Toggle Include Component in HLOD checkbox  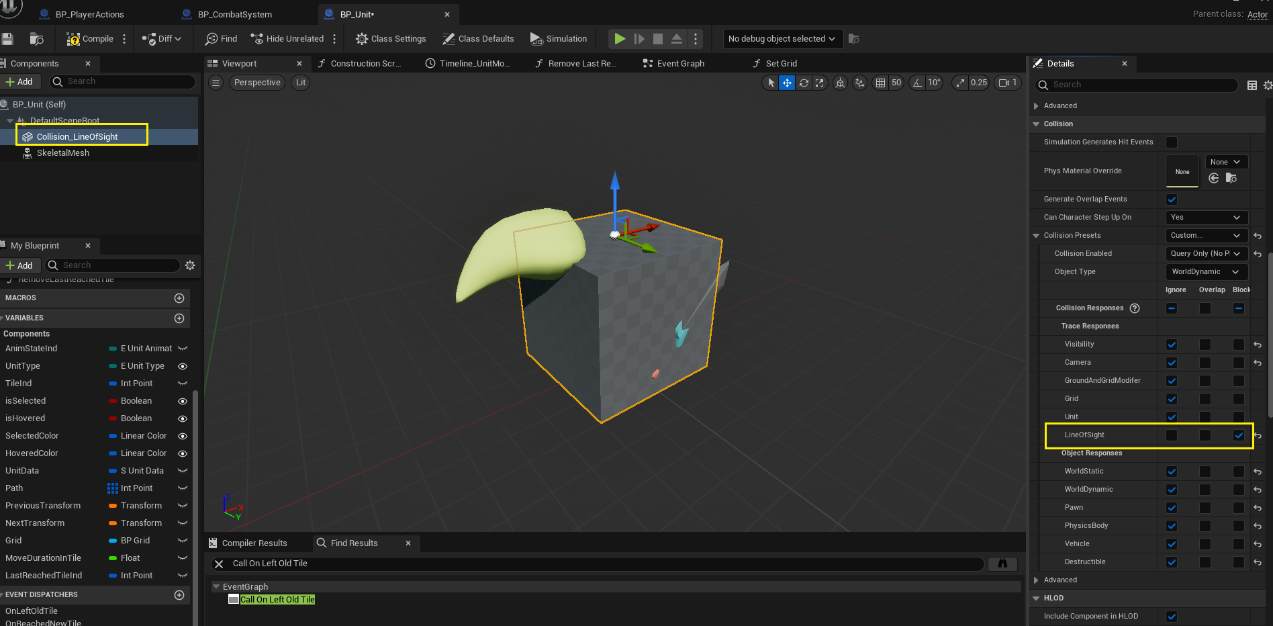pos(1172,617)
